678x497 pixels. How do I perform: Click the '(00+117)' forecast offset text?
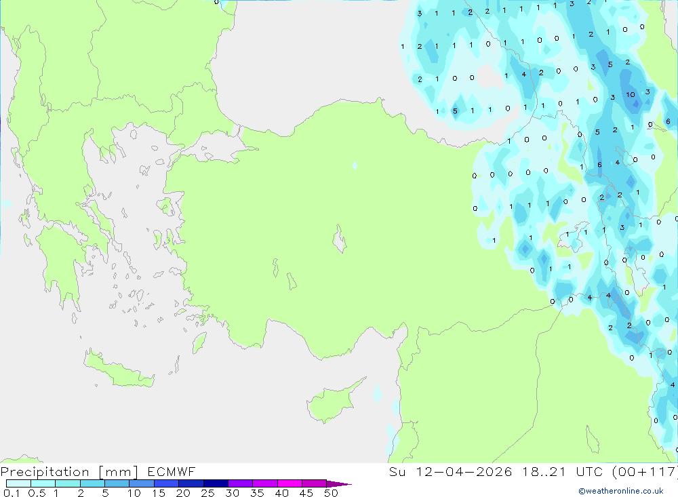(x=646, y=471)
